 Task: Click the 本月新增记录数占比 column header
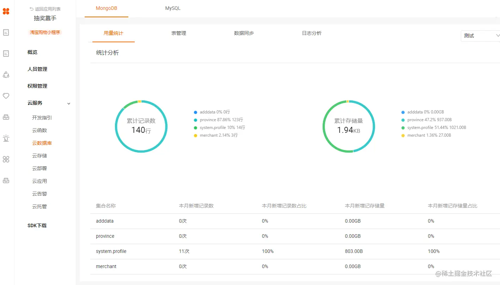click(x=284, y=206)
